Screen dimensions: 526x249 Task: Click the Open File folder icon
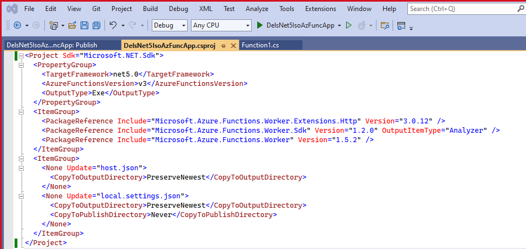point(72,25)
